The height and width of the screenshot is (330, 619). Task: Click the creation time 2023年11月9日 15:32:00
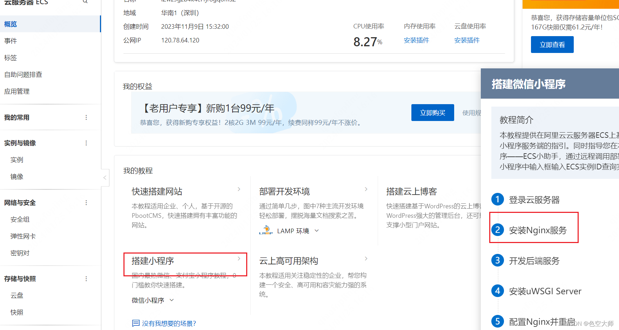[195, 27]
